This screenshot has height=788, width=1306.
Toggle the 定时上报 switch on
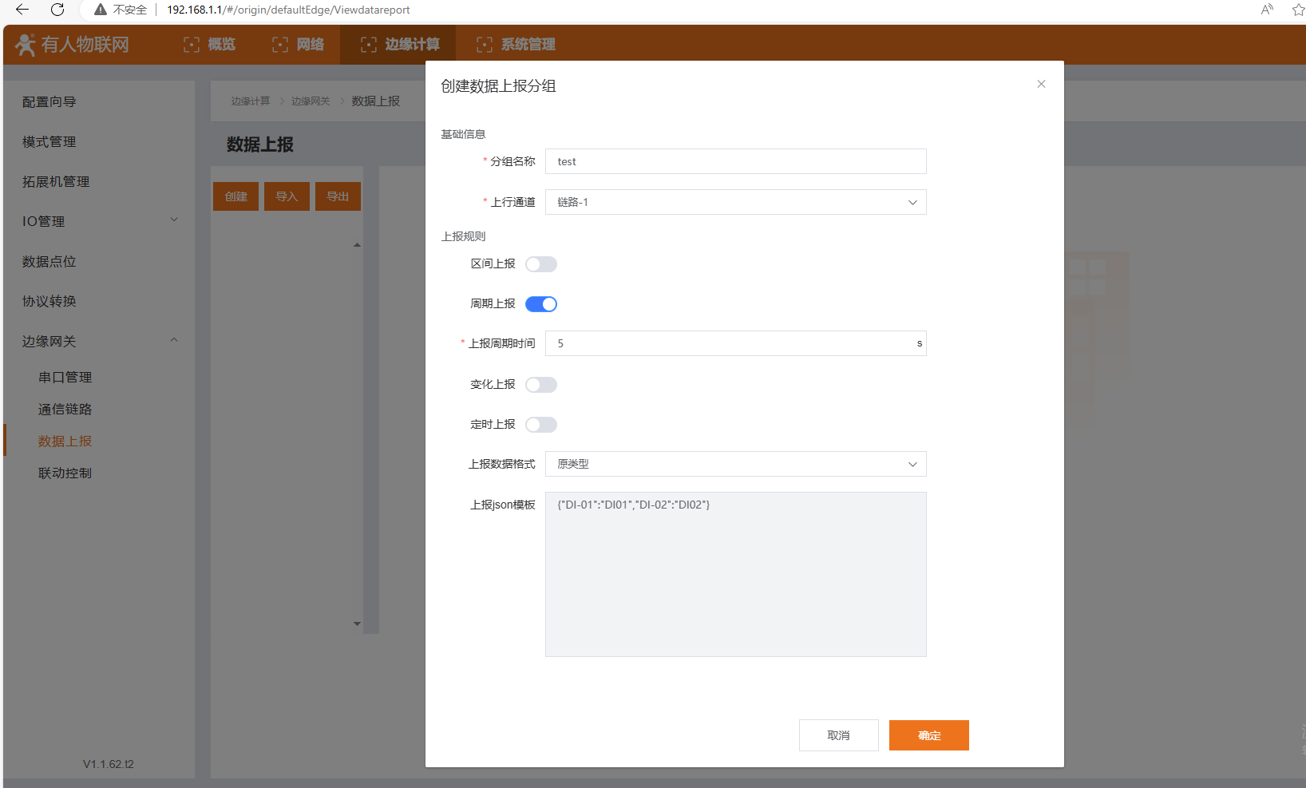(540, 425)
